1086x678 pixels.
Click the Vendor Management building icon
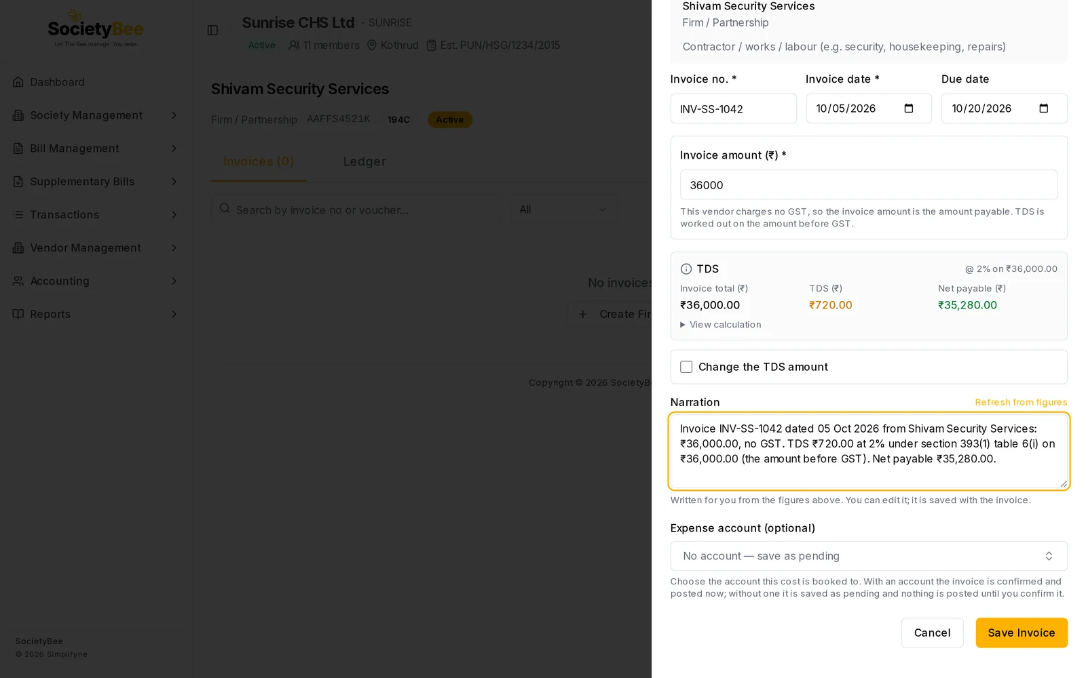18,248
